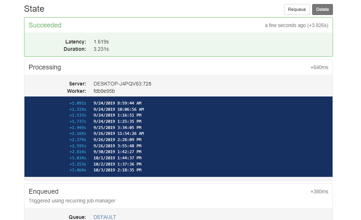Click log line 9/24/2019 1:16:51 PM
This screenshot has width=361, height=220.
point(117,115)
